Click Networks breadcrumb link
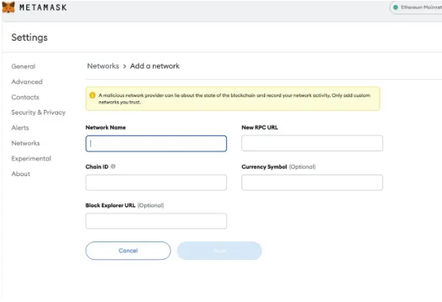 [x=103, y=66]
